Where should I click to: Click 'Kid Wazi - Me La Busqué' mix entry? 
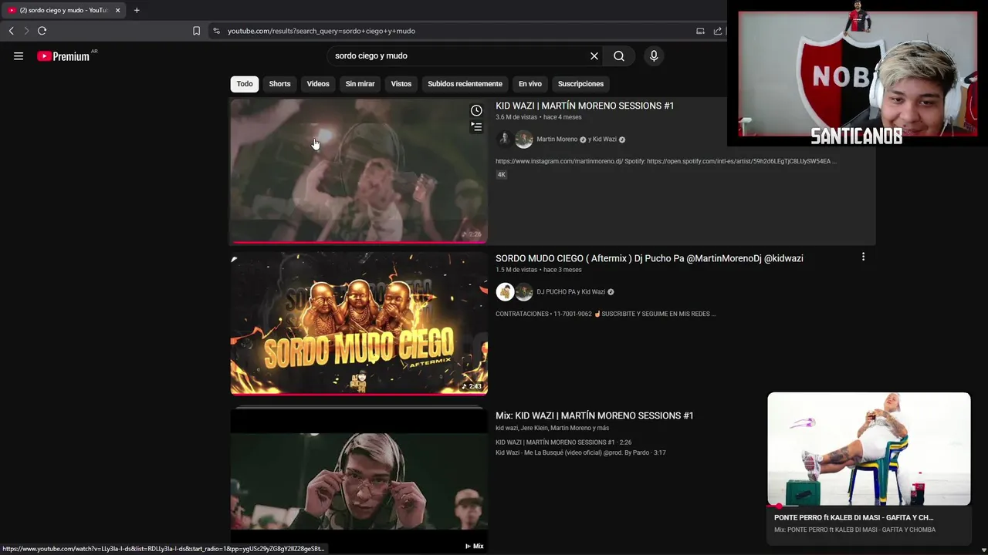click(580, 452)
